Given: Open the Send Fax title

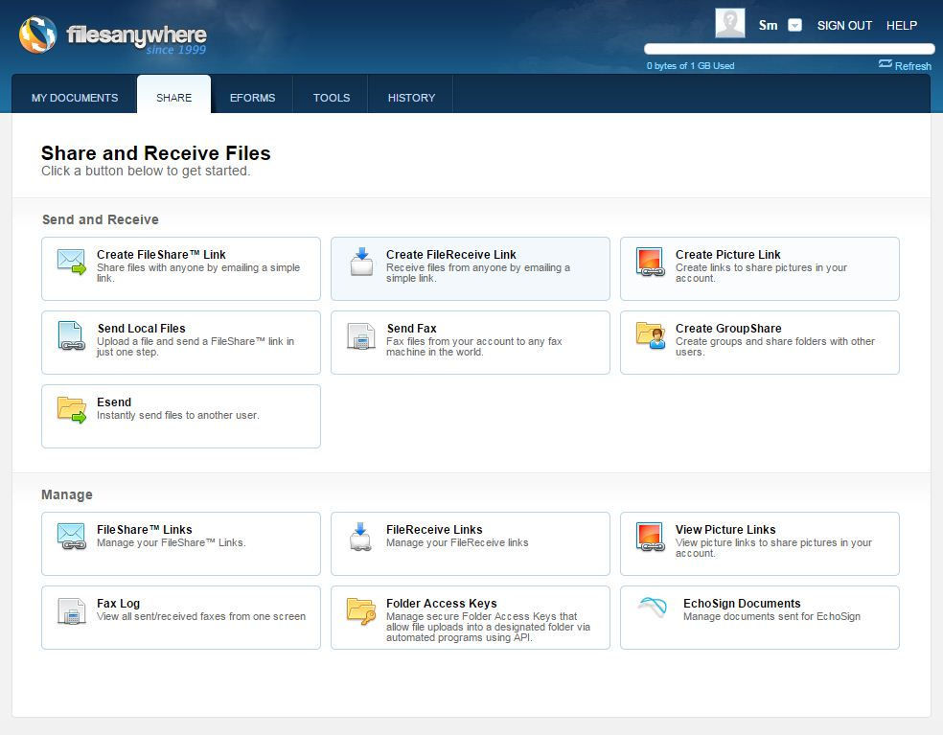Looking at the screenshot, I should [412, 329].
